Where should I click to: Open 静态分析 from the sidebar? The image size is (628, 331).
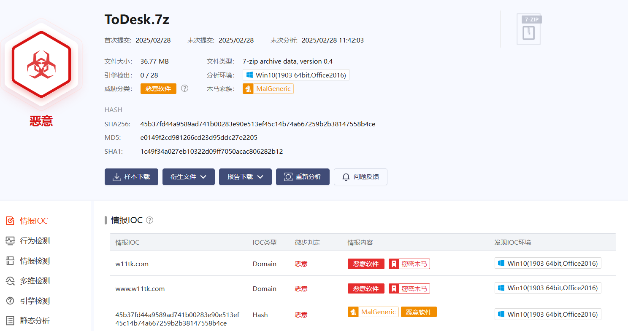click(35, 321)
